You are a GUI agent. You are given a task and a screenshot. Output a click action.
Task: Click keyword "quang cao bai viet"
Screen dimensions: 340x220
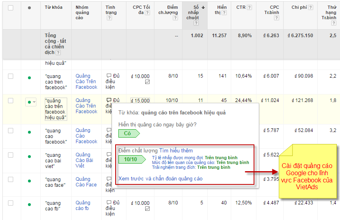53,161
